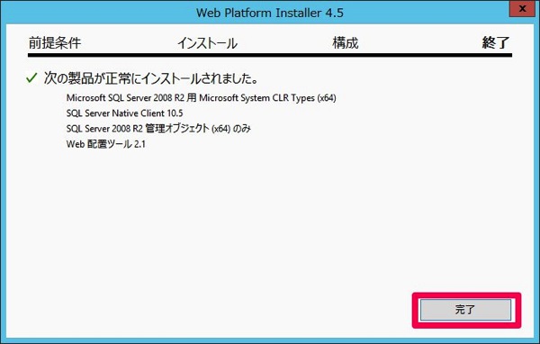540x344 pixels.
Task: Click the Web Platform Installer 4.5 title
Action: [270, 14]
